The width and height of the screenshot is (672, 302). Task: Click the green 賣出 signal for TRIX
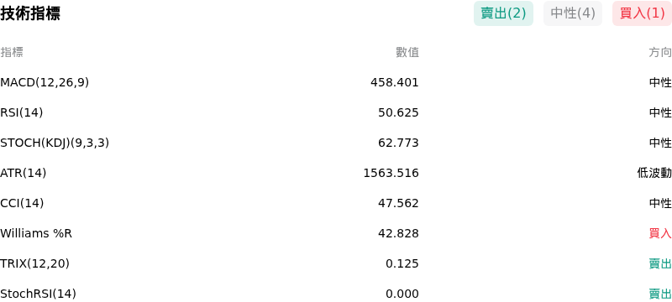tap(660, 263)
